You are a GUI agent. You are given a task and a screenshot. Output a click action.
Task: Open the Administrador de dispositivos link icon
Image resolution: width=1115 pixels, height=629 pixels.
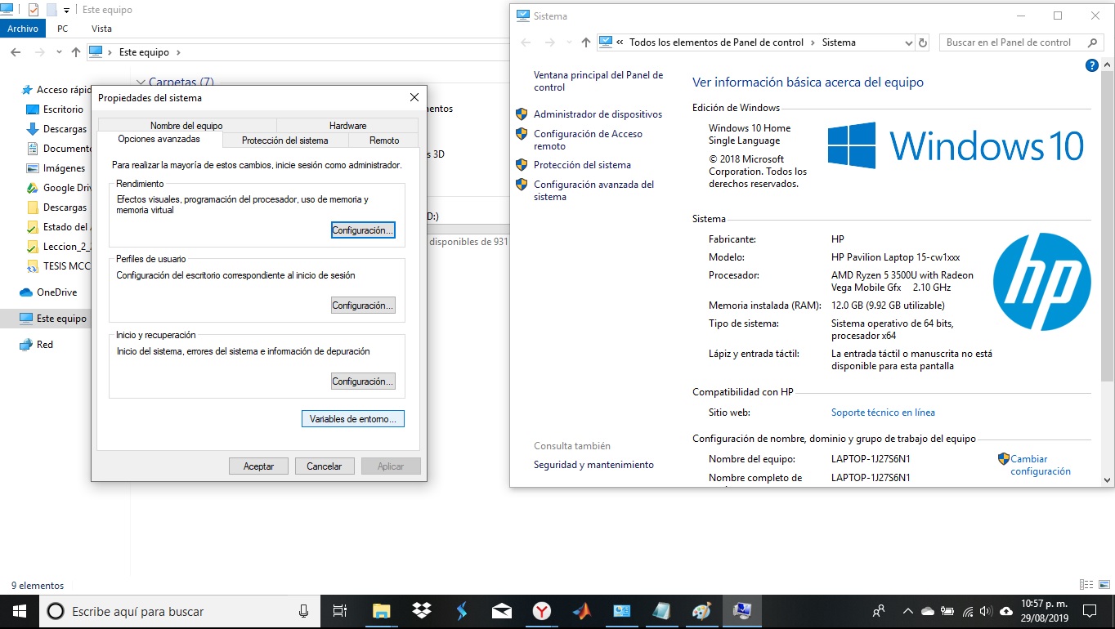point(522,114)
